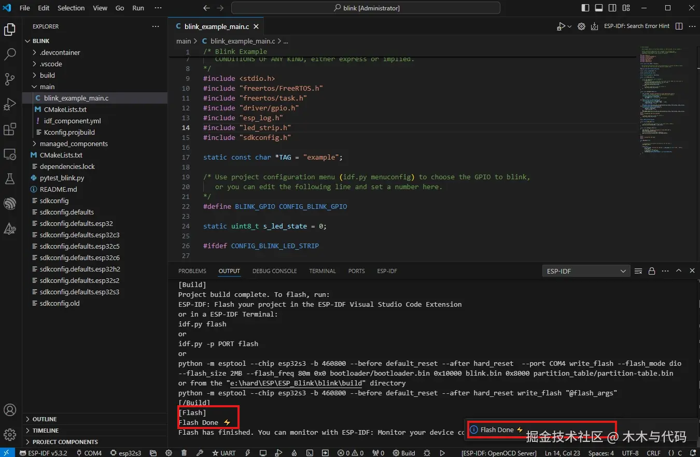The width and height of the screenshot is (700, 457).
Task: Open SDK configuration editor gear in status bar
Action: pyautogui.click(x=169, y=453)
